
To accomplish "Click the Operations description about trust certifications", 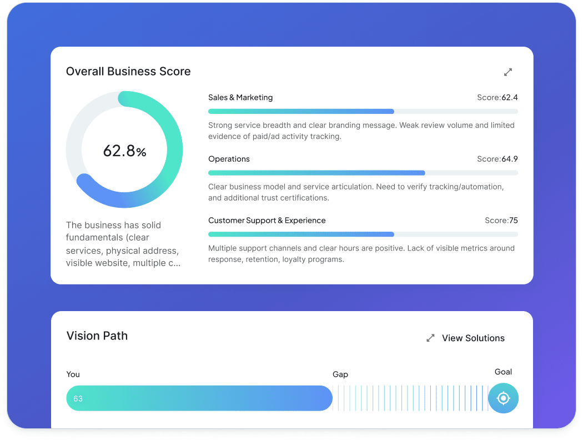I will [356, 192].
